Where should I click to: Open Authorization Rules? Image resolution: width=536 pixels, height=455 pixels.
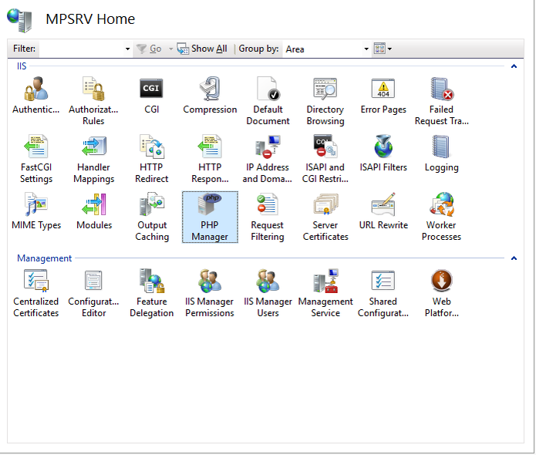93,101
